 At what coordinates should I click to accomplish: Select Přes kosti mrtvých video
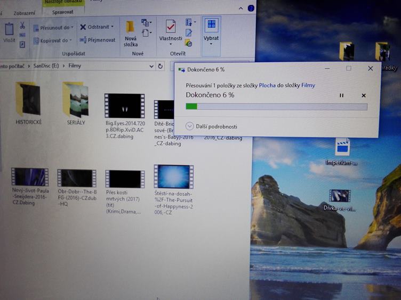click(x=125, y=192)
